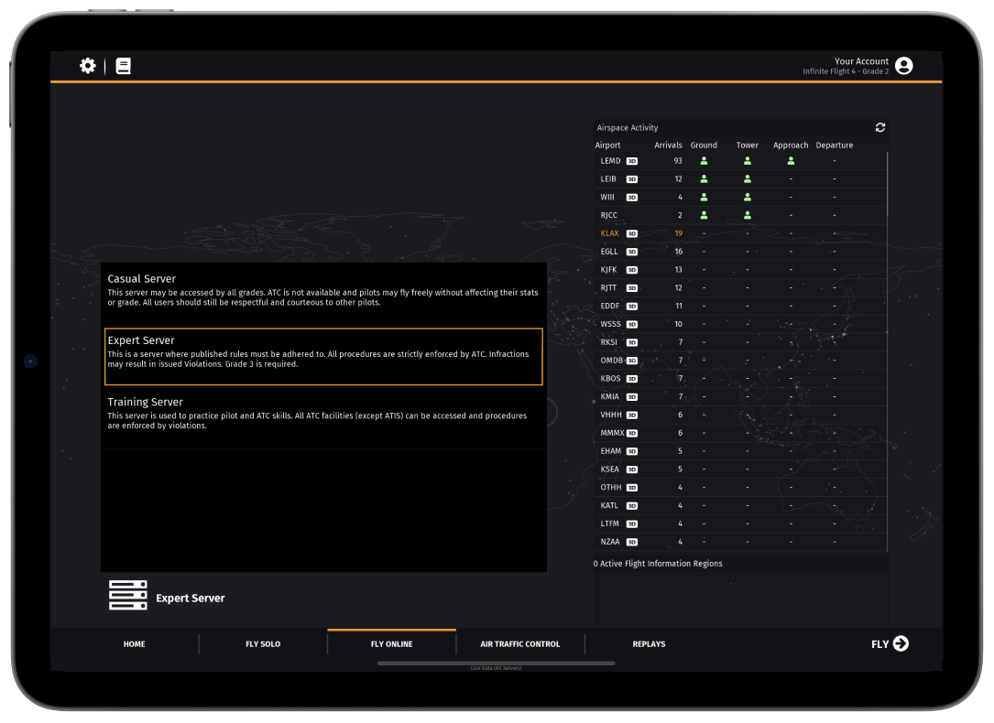Click the LEMD Ground controller icon

[x=704, y=161]
